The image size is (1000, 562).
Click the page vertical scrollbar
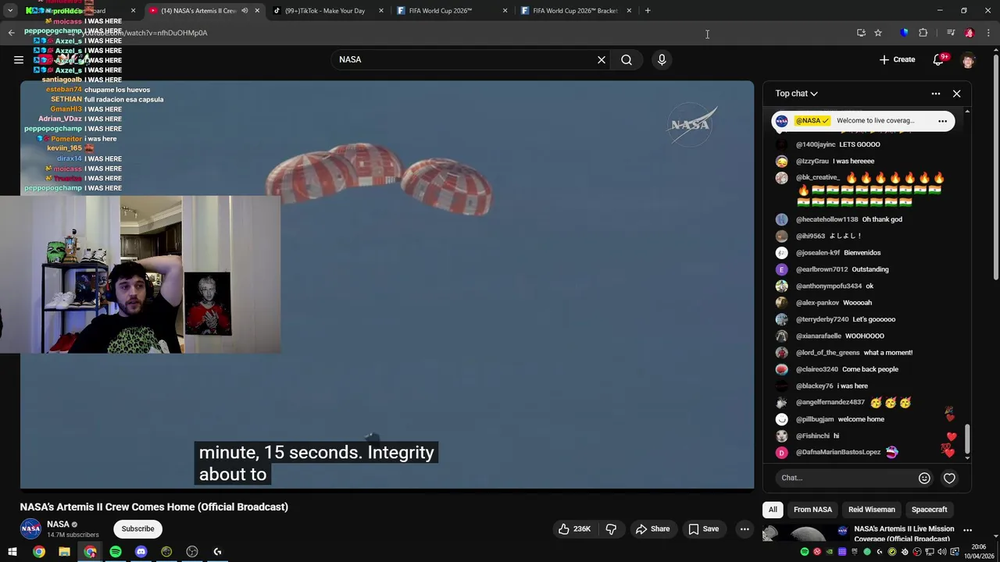[x=995, y=166]
